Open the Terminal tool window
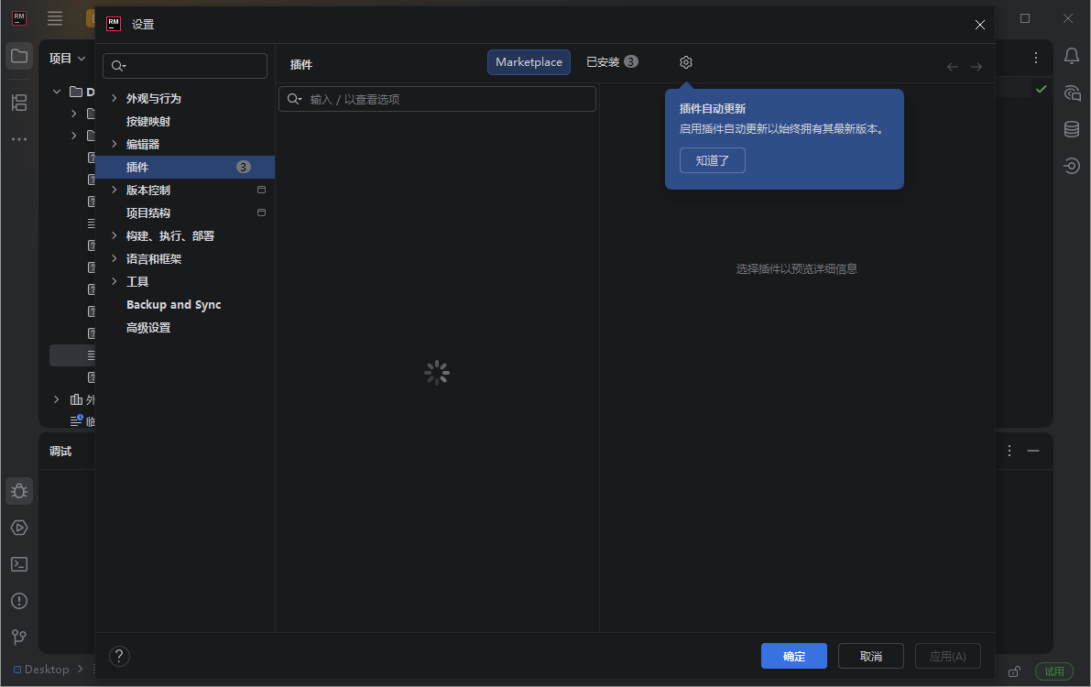The height and width of the screenshot is (687, 1091). click(19, 564)
